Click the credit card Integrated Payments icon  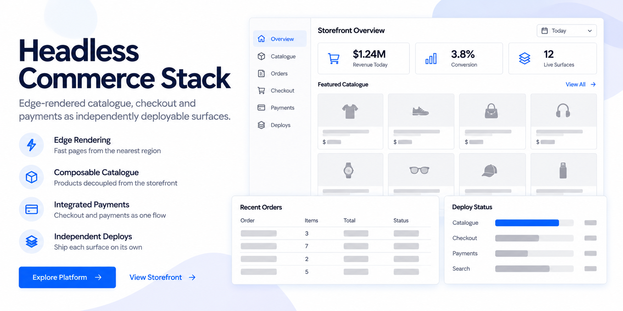[32, 209]
